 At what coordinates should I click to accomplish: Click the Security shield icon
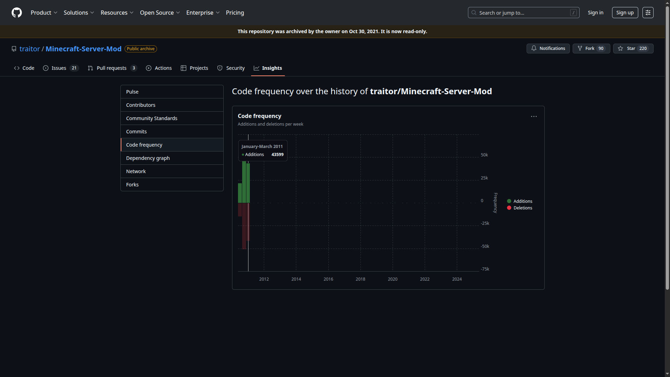click(220, 68)
